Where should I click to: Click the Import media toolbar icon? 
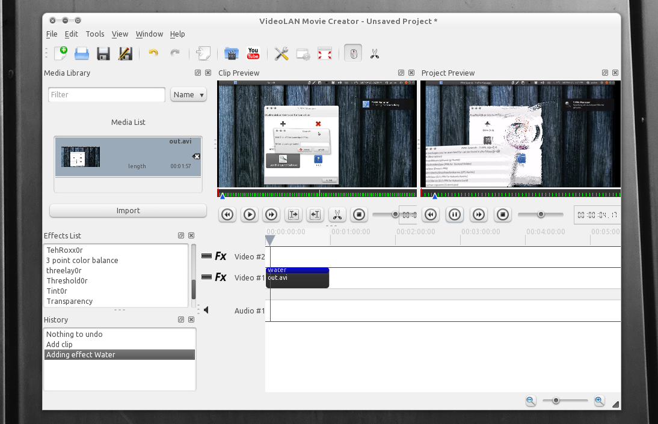pos(203,53)
